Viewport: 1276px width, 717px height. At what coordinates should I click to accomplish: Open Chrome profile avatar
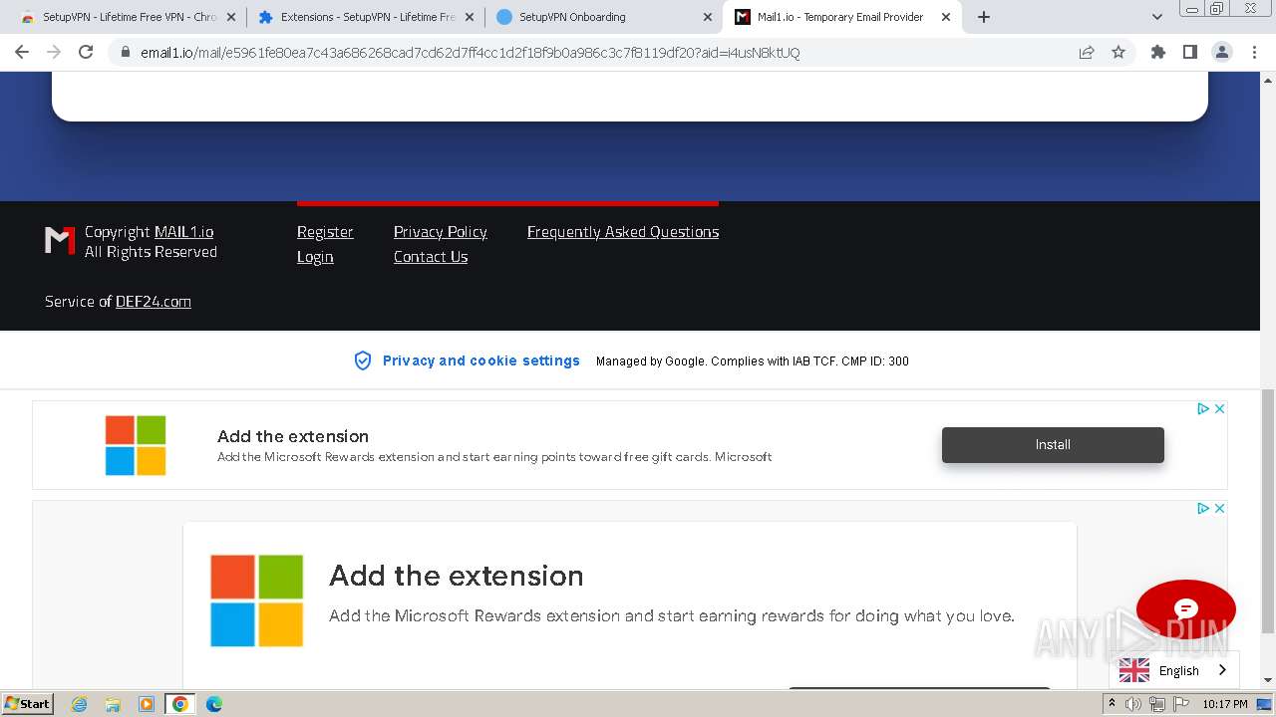coord(1222,52)
